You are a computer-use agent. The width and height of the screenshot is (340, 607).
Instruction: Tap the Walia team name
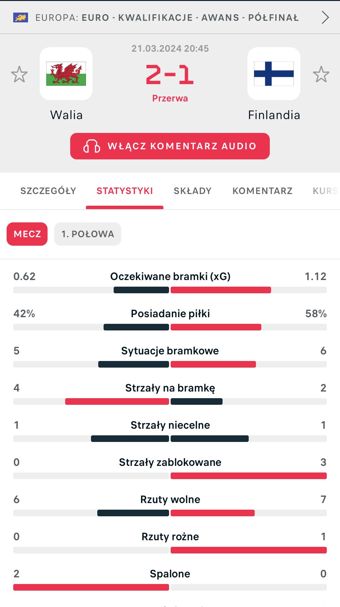[66, 115]
